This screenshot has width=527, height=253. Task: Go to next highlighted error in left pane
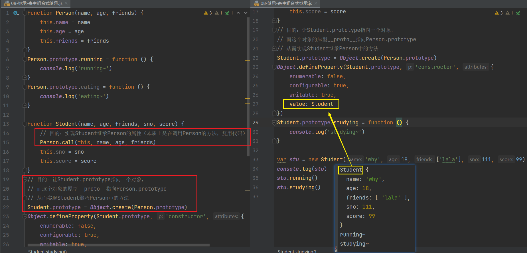coord(246,13)
